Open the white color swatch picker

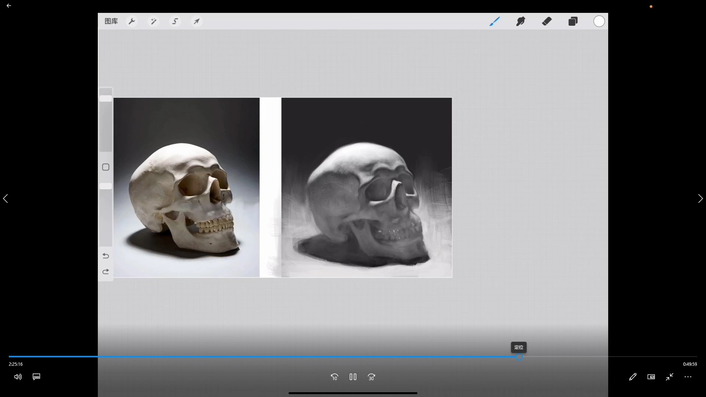click(599, 21)
